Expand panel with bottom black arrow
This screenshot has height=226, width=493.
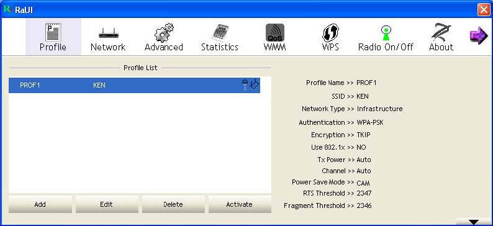tap(474, 222)
